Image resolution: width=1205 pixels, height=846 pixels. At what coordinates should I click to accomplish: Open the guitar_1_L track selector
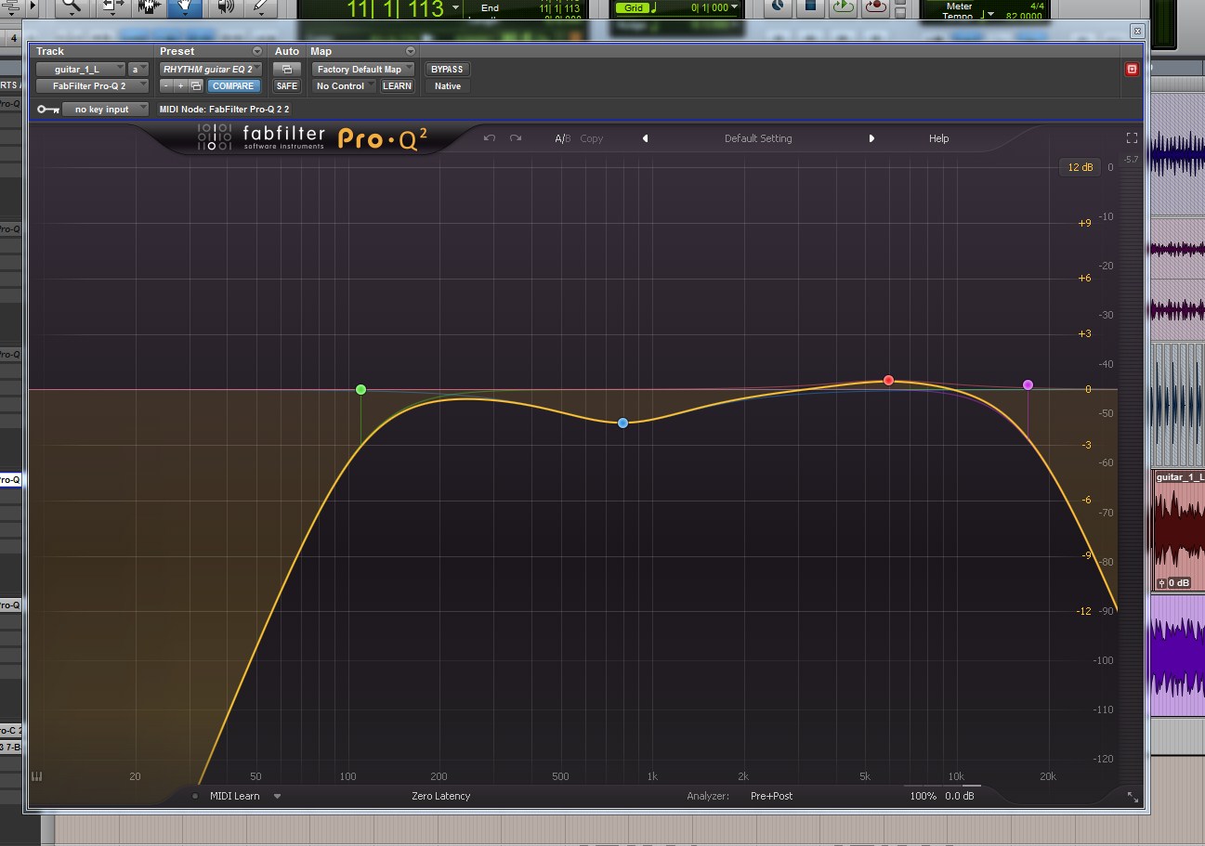pos(81,69)
